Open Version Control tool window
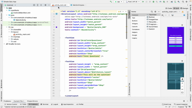Screen dimensions: 192x108 coord(11,104)
